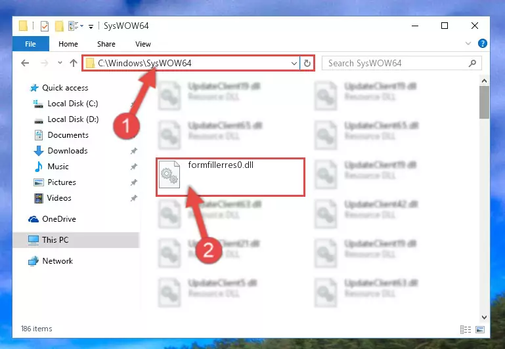Switch to the View ribbon tab
This screenshot has width=505, height=349.
pos(143,44)
